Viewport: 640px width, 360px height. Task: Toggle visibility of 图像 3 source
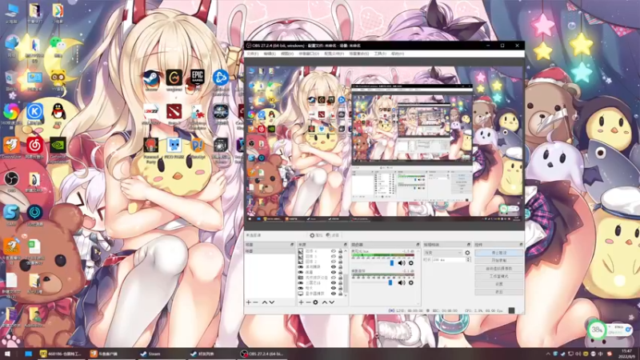click(334, 256)
